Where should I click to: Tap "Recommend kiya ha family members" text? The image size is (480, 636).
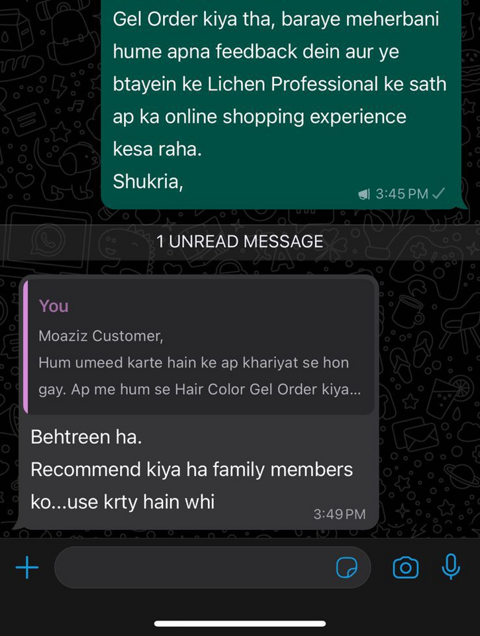(192, 470)
